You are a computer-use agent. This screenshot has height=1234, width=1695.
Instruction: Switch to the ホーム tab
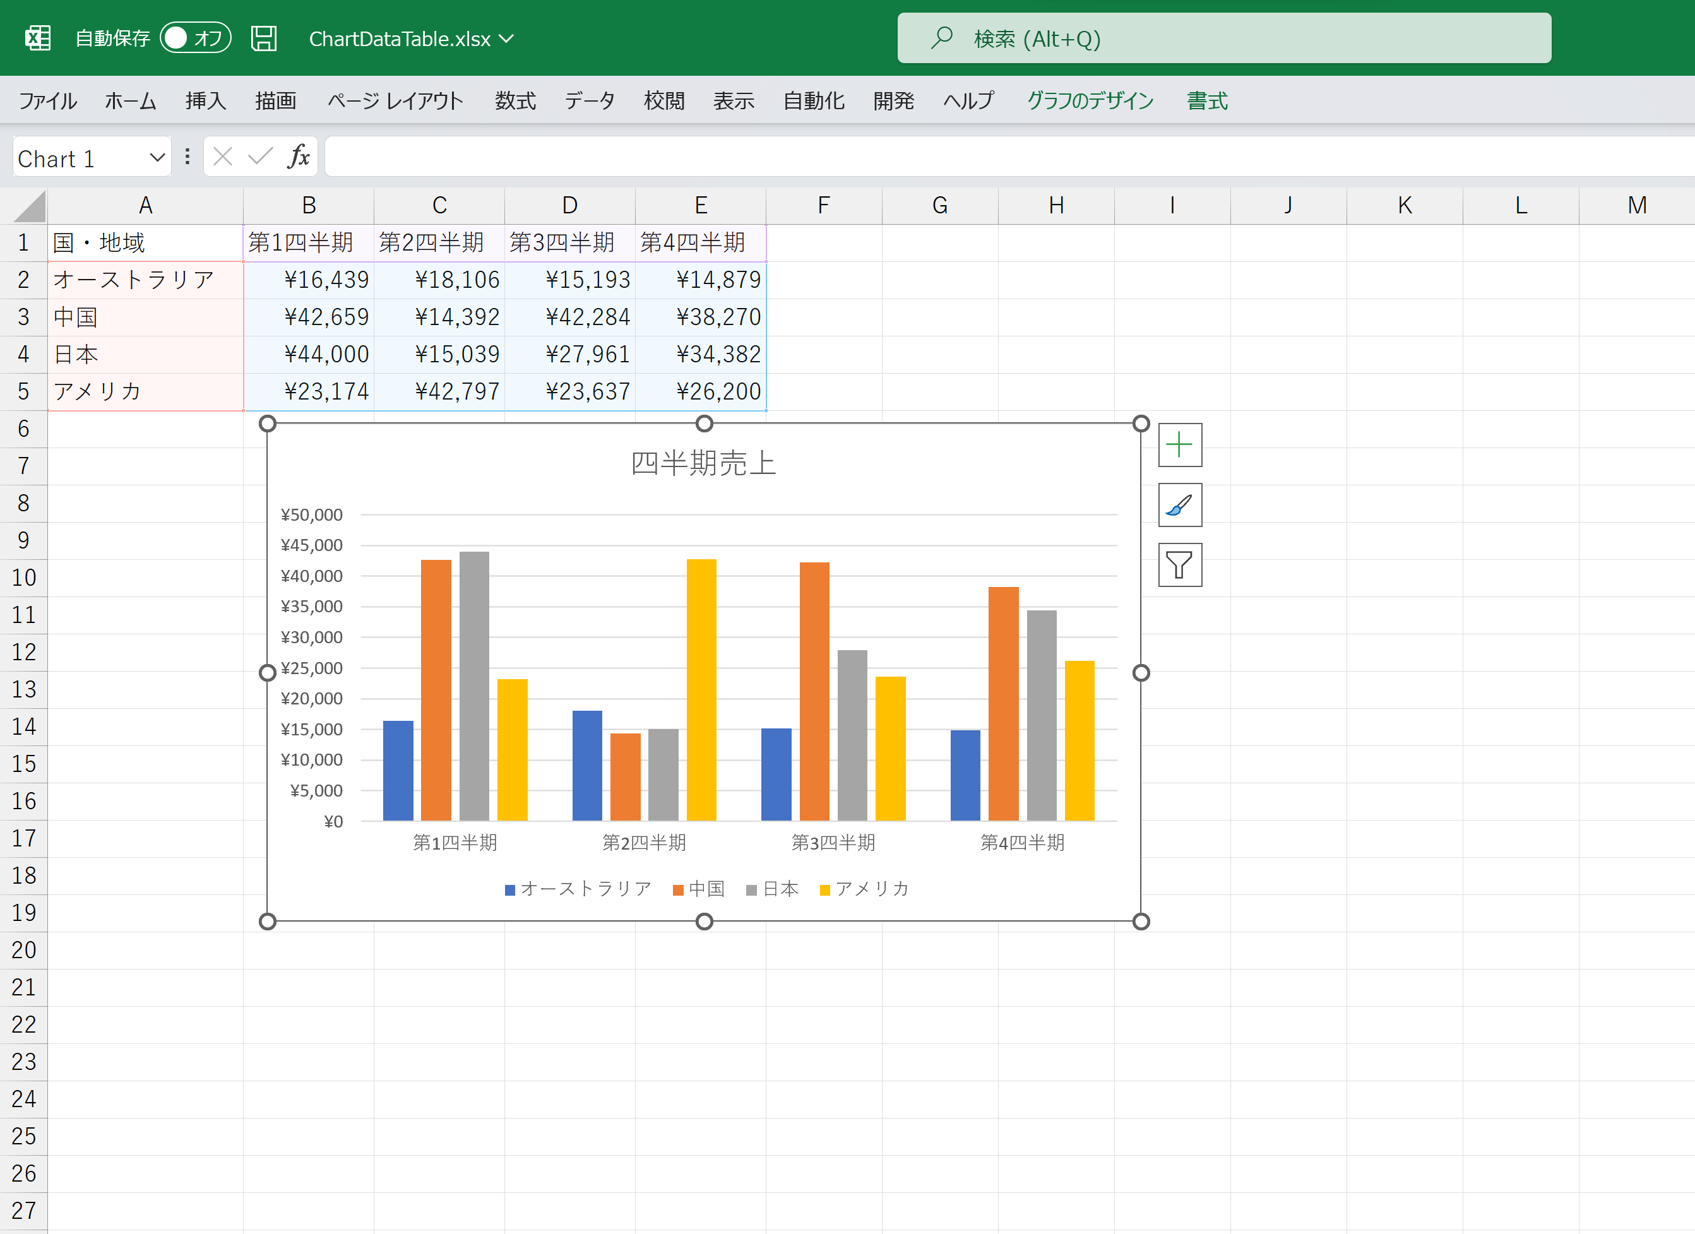[x=131, y=101]
